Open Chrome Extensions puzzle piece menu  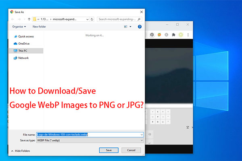pyautogui.click(x=173, y=35)
